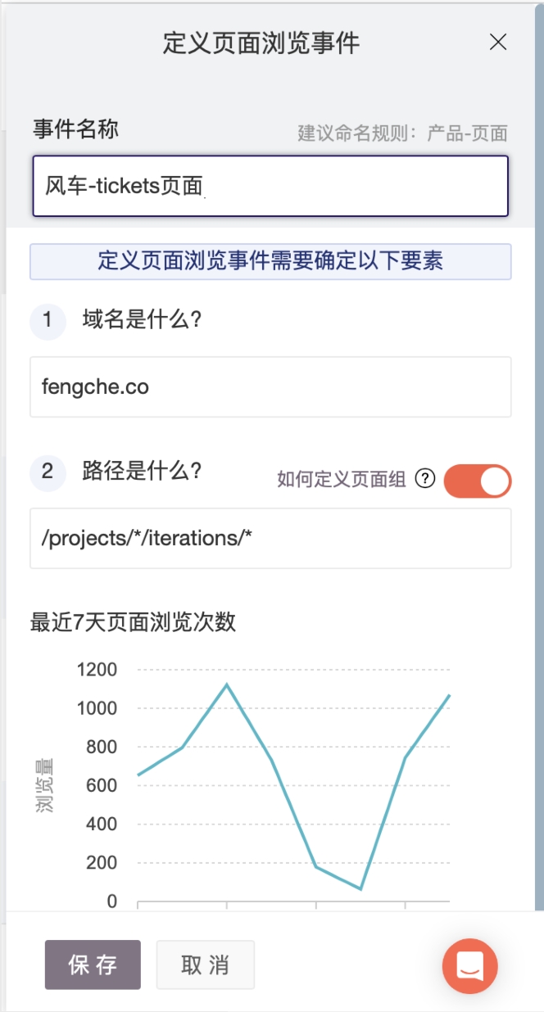Focus the 事件名称 input with 风车-tickets页面
The height and width of the screenshot is (1012, 544).
(x=270, y=187)
